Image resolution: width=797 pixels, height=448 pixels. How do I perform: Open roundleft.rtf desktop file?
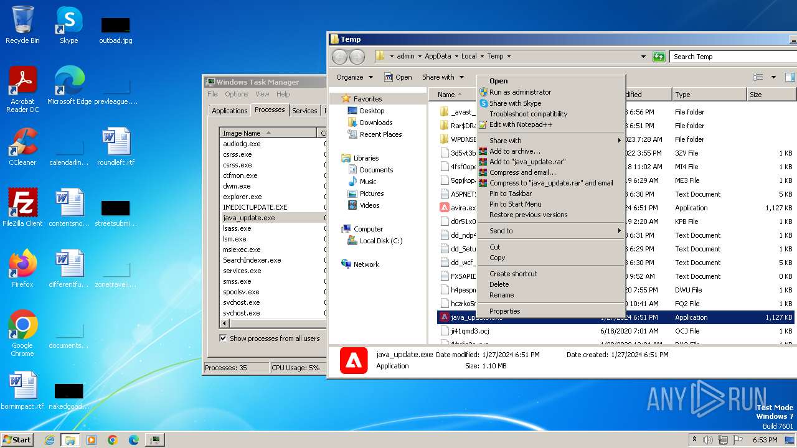[x=116, y=146]
